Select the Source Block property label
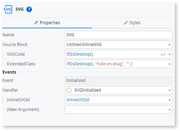180x131 pixels. coord(15,45)
